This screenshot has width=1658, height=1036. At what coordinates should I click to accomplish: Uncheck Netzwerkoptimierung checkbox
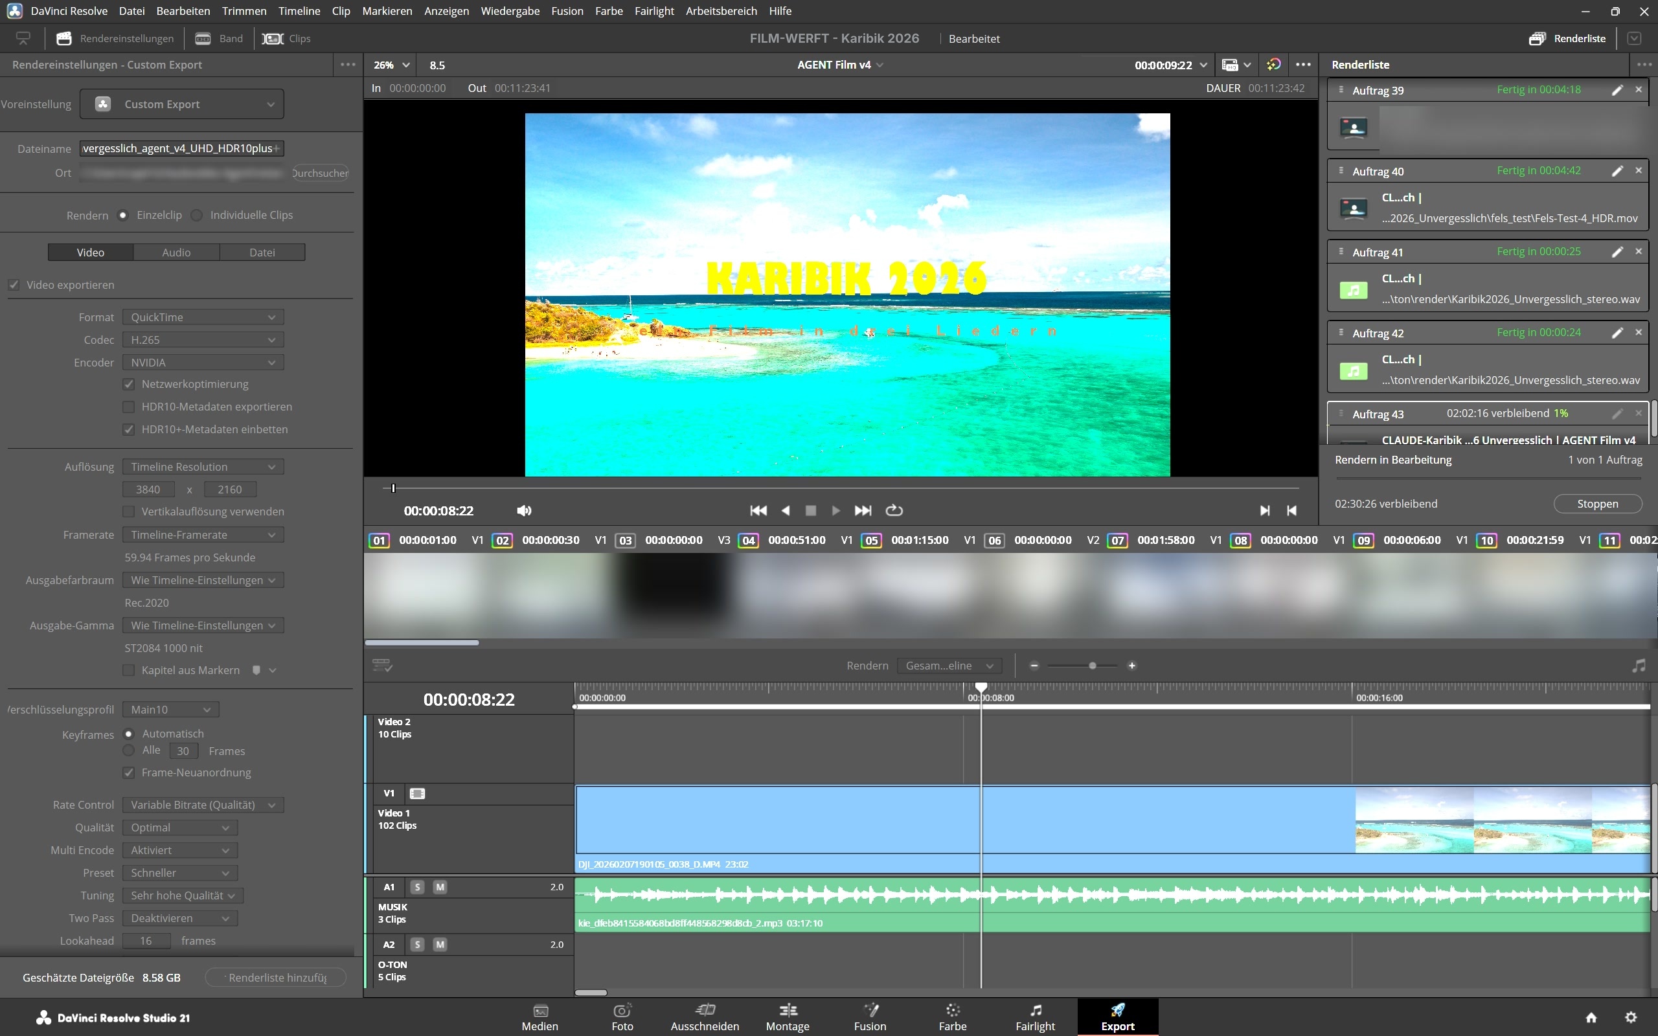[x=128, y=384]
